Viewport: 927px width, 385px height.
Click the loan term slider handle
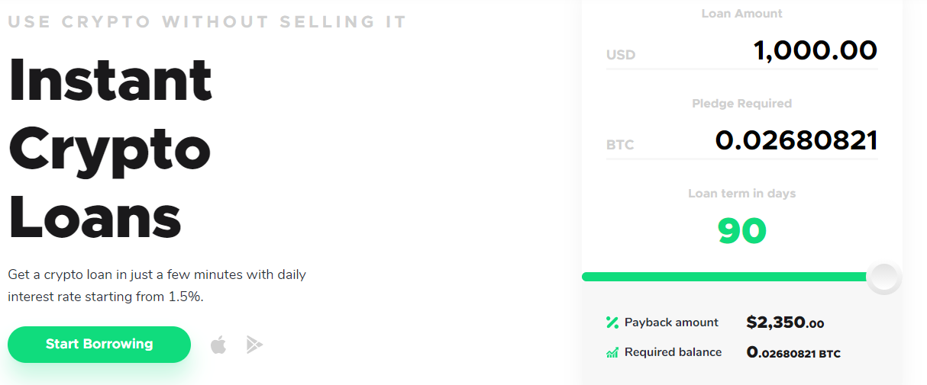[x=883, y=277]
